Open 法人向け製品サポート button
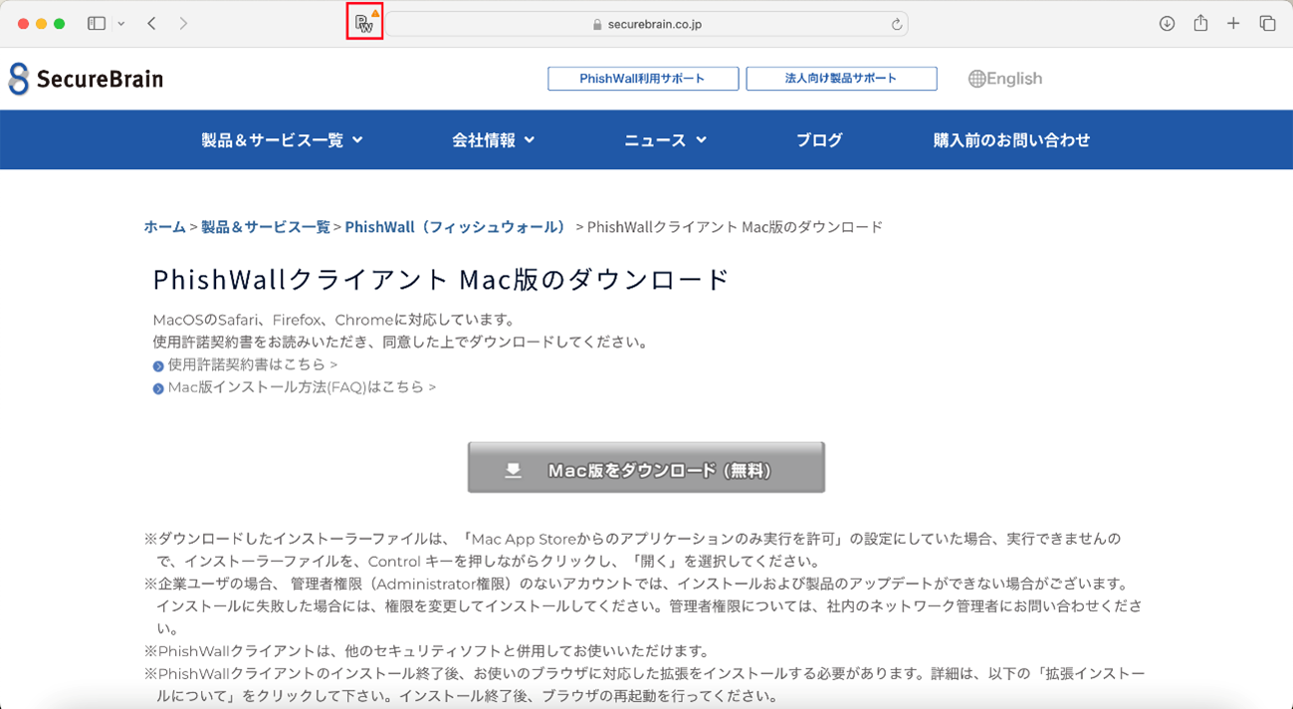The width and height of the screenshot is (1293, 709). tap(841, 79)
